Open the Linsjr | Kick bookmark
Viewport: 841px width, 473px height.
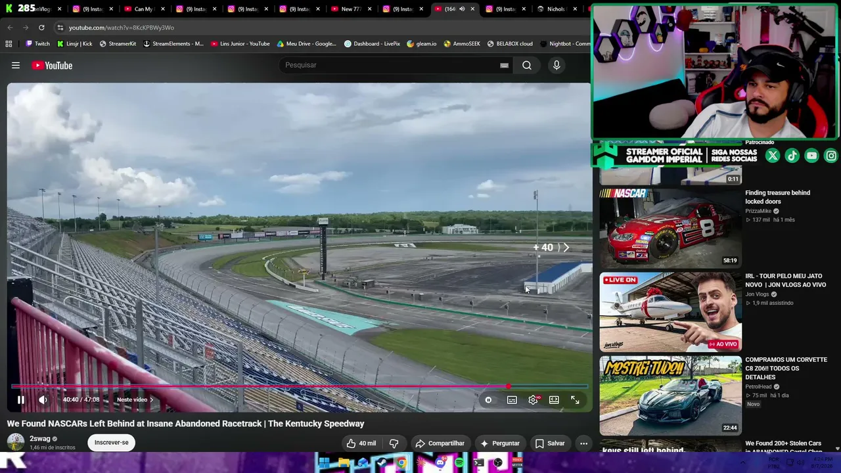point(74,44)
